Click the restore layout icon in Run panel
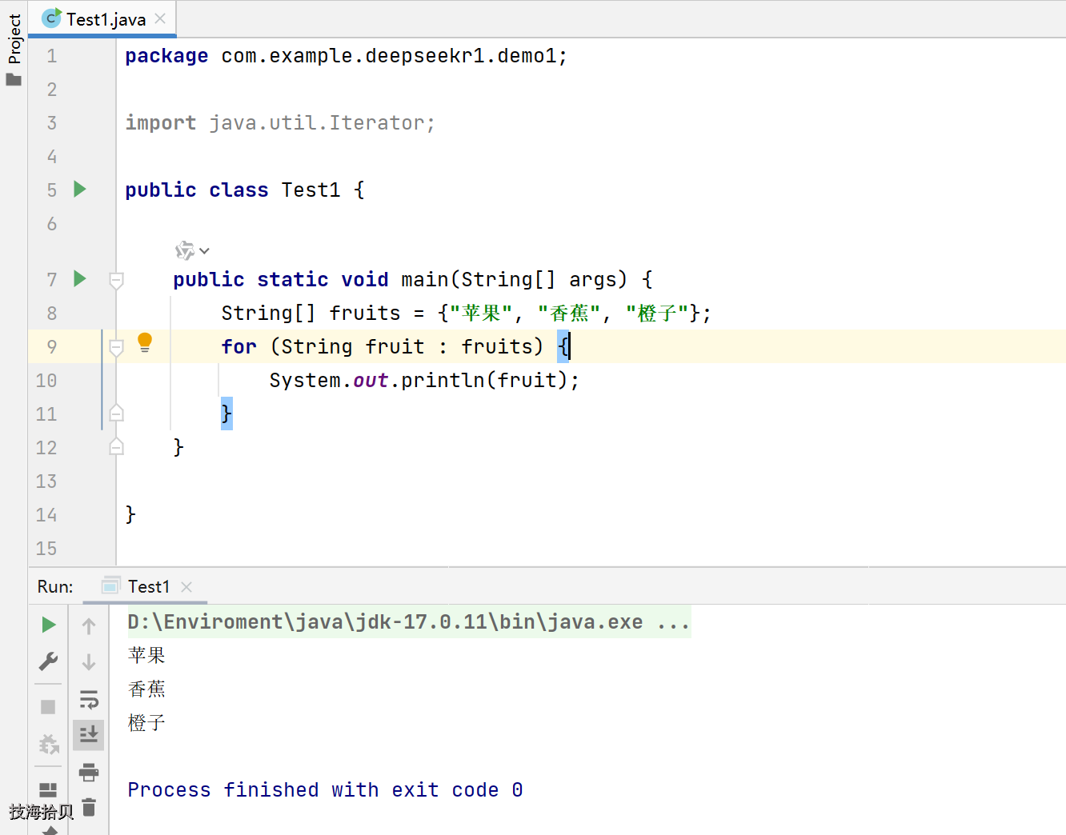This screenshot has width=1066, height=835. (48, 790)
